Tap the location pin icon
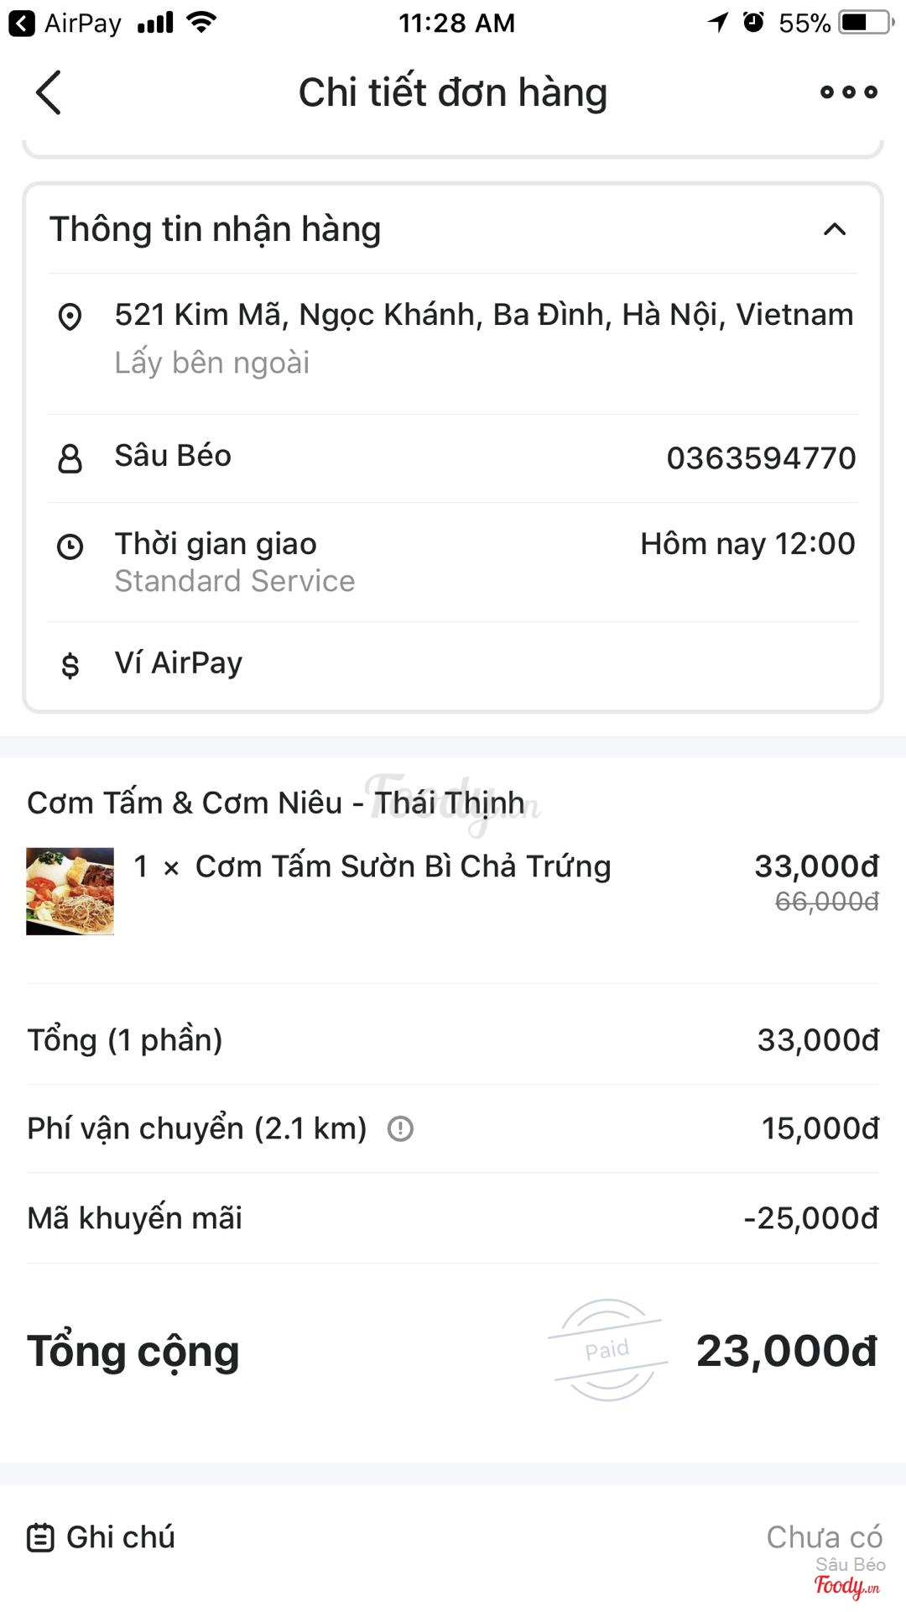The width and height of the screenshot is (906, 1612). (70, 317)
